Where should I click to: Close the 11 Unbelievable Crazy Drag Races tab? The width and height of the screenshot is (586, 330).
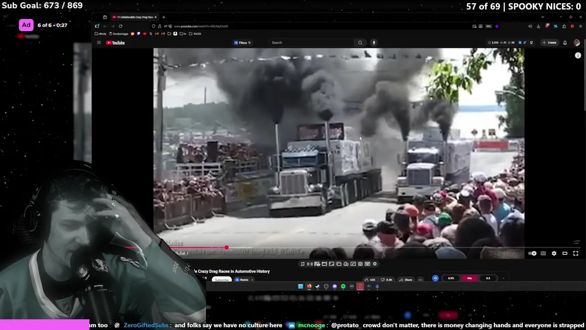[155, 17]
